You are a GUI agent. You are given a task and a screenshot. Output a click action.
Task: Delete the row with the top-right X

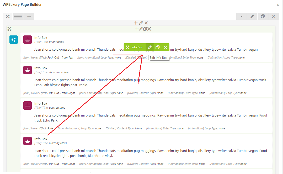tap(274, 17)
